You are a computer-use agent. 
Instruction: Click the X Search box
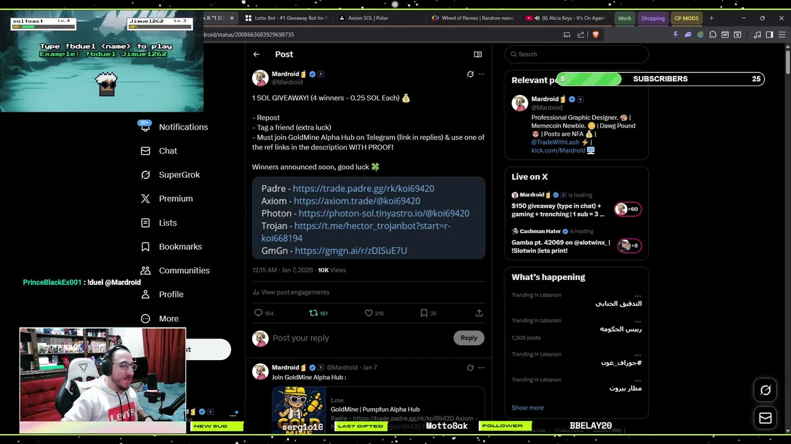[577, 54]
